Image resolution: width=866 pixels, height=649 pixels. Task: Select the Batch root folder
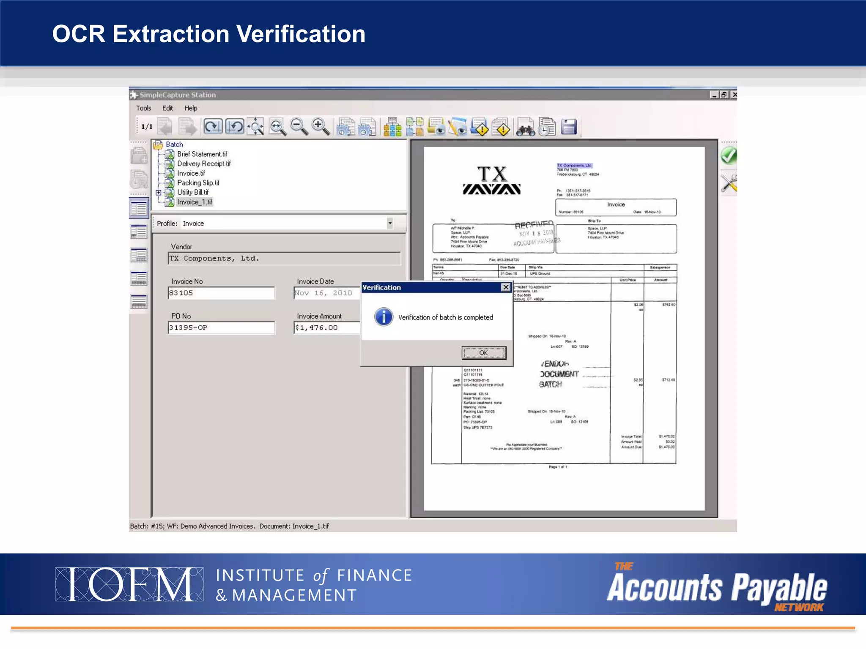tap(174, 145)
